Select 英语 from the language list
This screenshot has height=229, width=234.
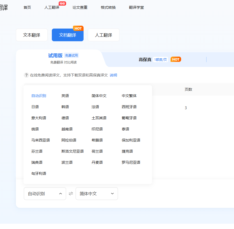(x=65, y=96)
